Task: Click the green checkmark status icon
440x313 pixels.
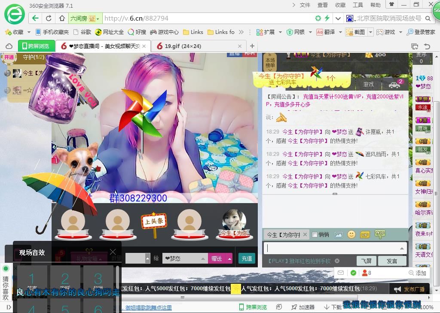Action: (x=353, y=273)
